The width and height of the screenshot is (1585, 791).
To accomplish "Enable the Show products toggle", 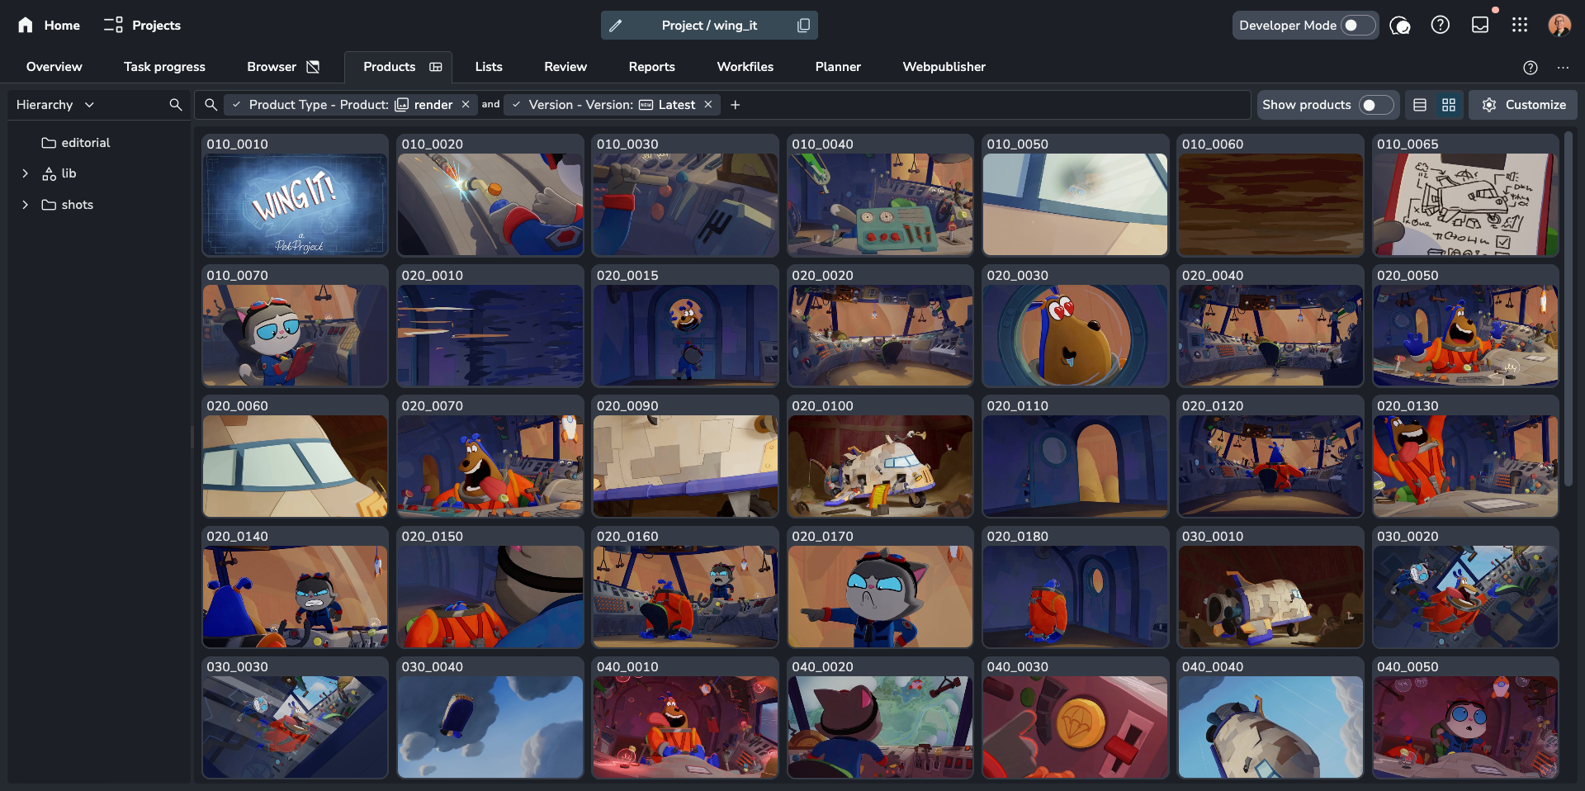I will 1375,105.
